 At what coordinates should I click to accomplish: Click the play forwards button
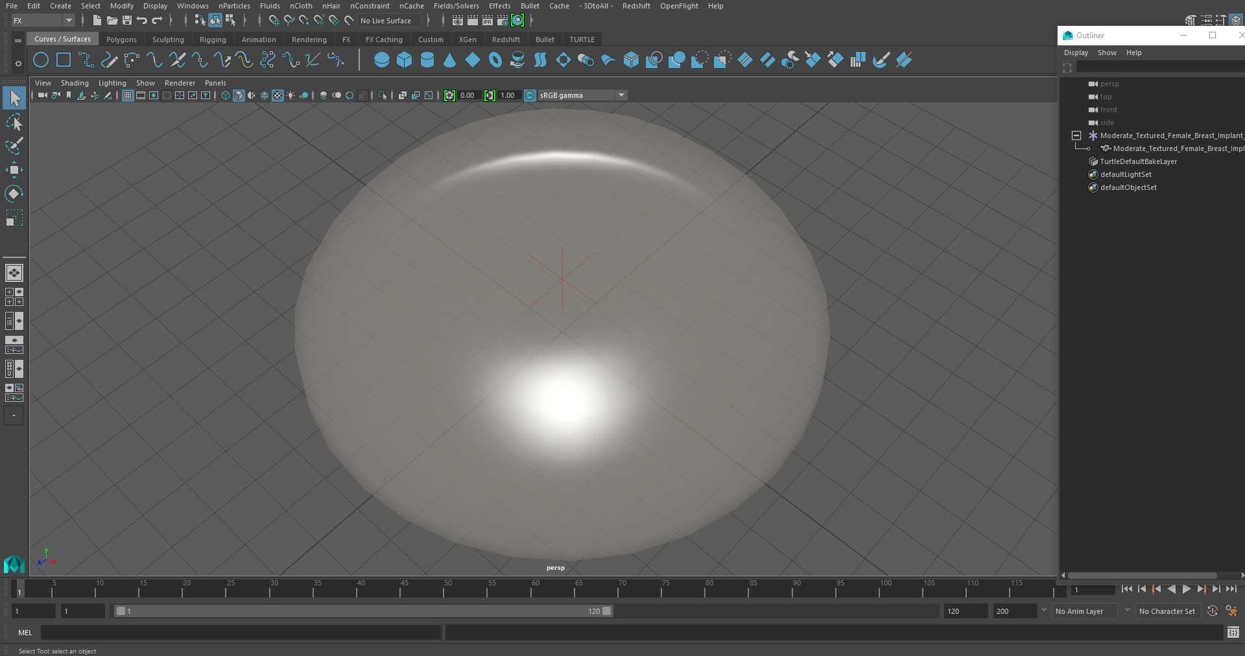(1186, 589)
